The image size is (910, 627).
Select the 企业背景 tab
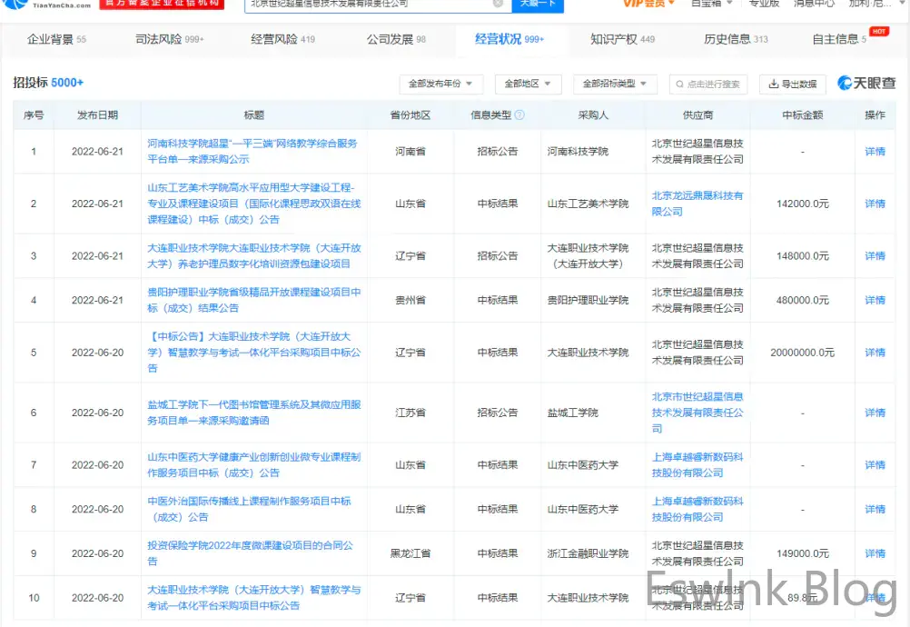pyautogui.click(x=57, y=40)
